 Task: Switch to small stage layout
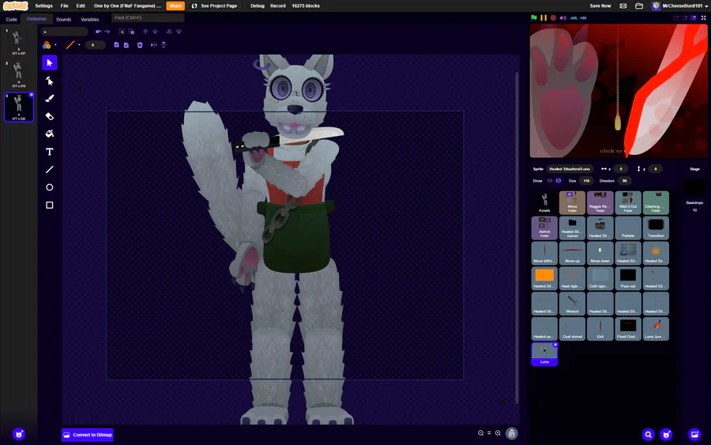[x=685, y=17]
